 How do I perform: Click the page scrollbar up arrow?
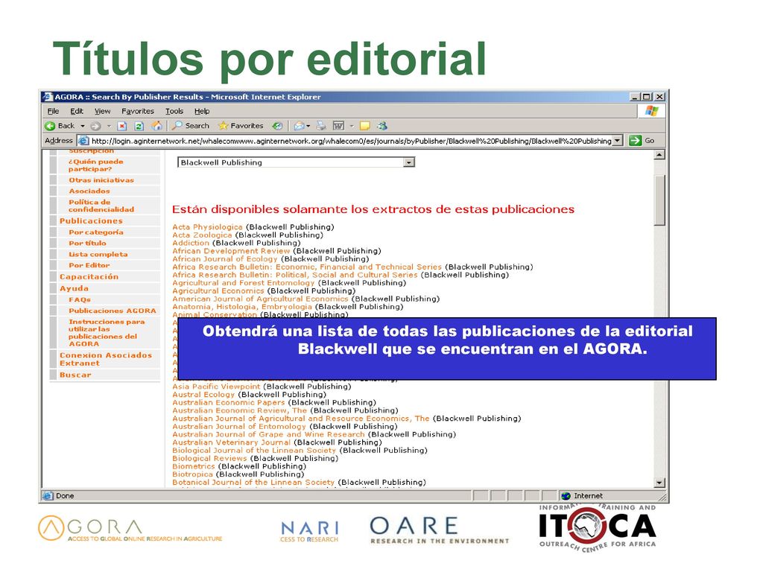pos(659,155)
